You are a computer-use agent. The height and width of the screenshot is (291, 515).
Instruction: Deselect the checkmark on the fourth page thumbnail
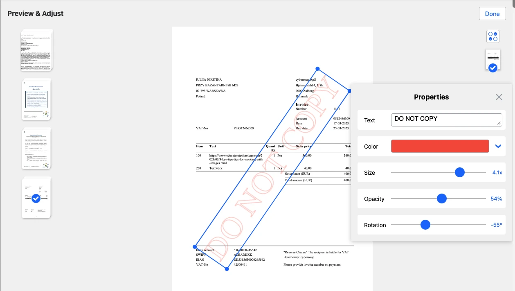pos(36,199)
